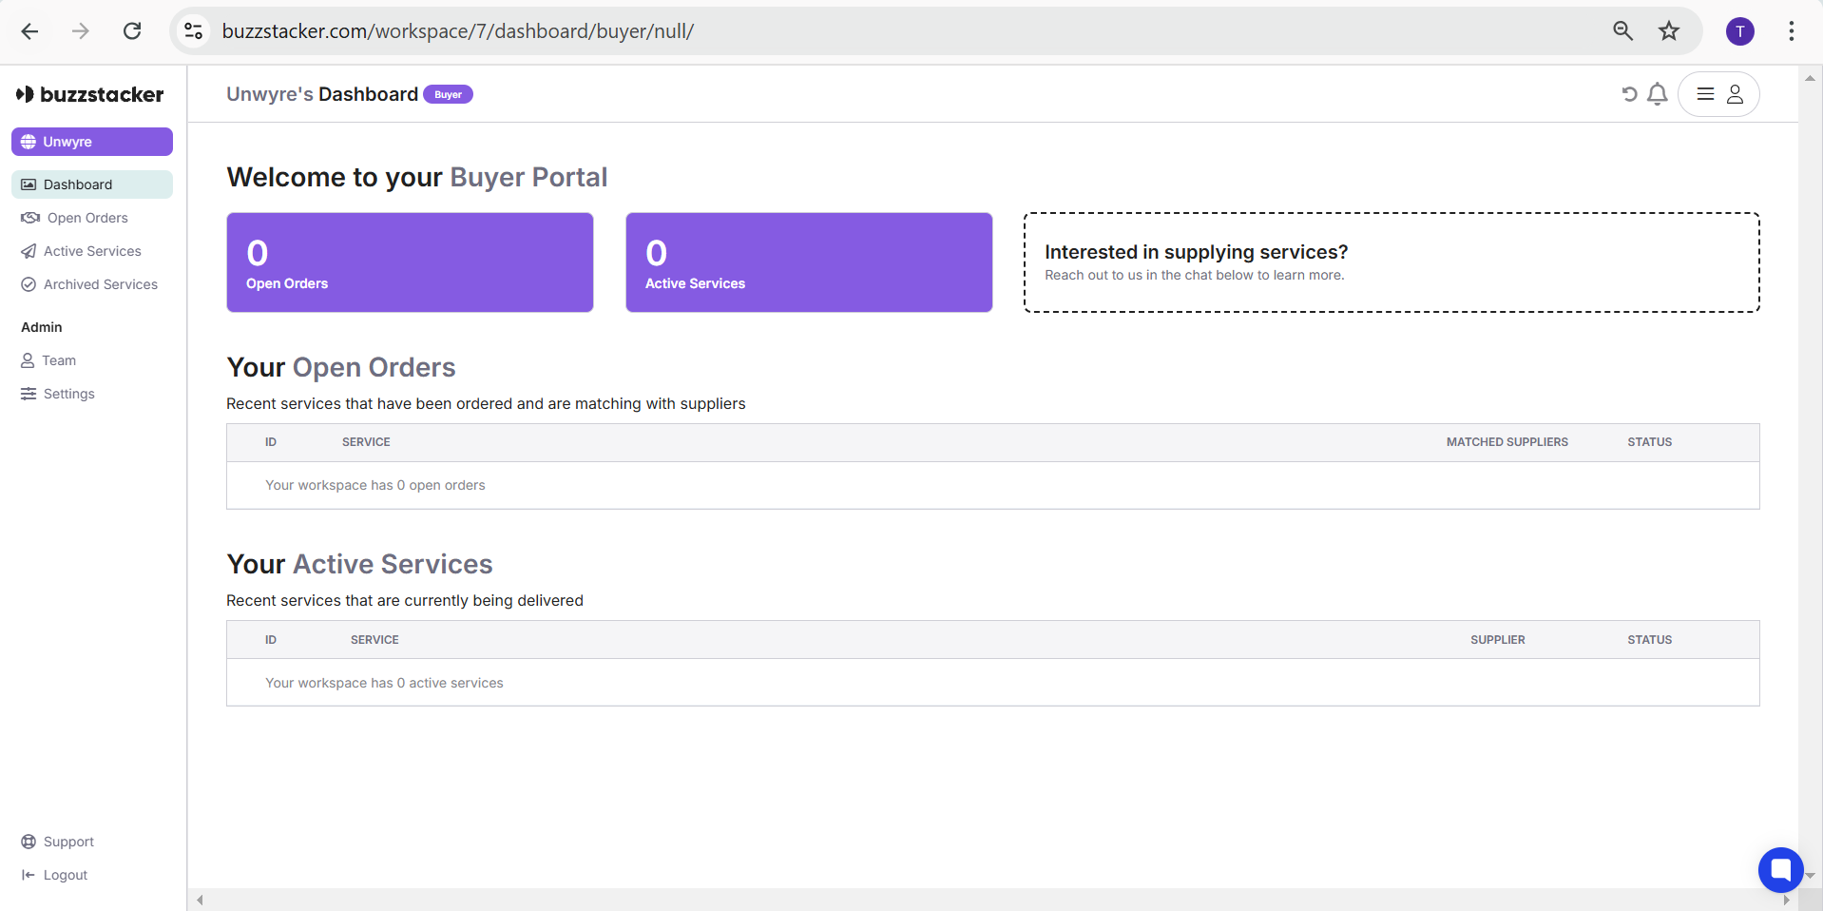The width and height of the screenshot is (1823, 911).
Task: Click the horizontal scrollbar at page bottom
Action: (x=992, y=900)
